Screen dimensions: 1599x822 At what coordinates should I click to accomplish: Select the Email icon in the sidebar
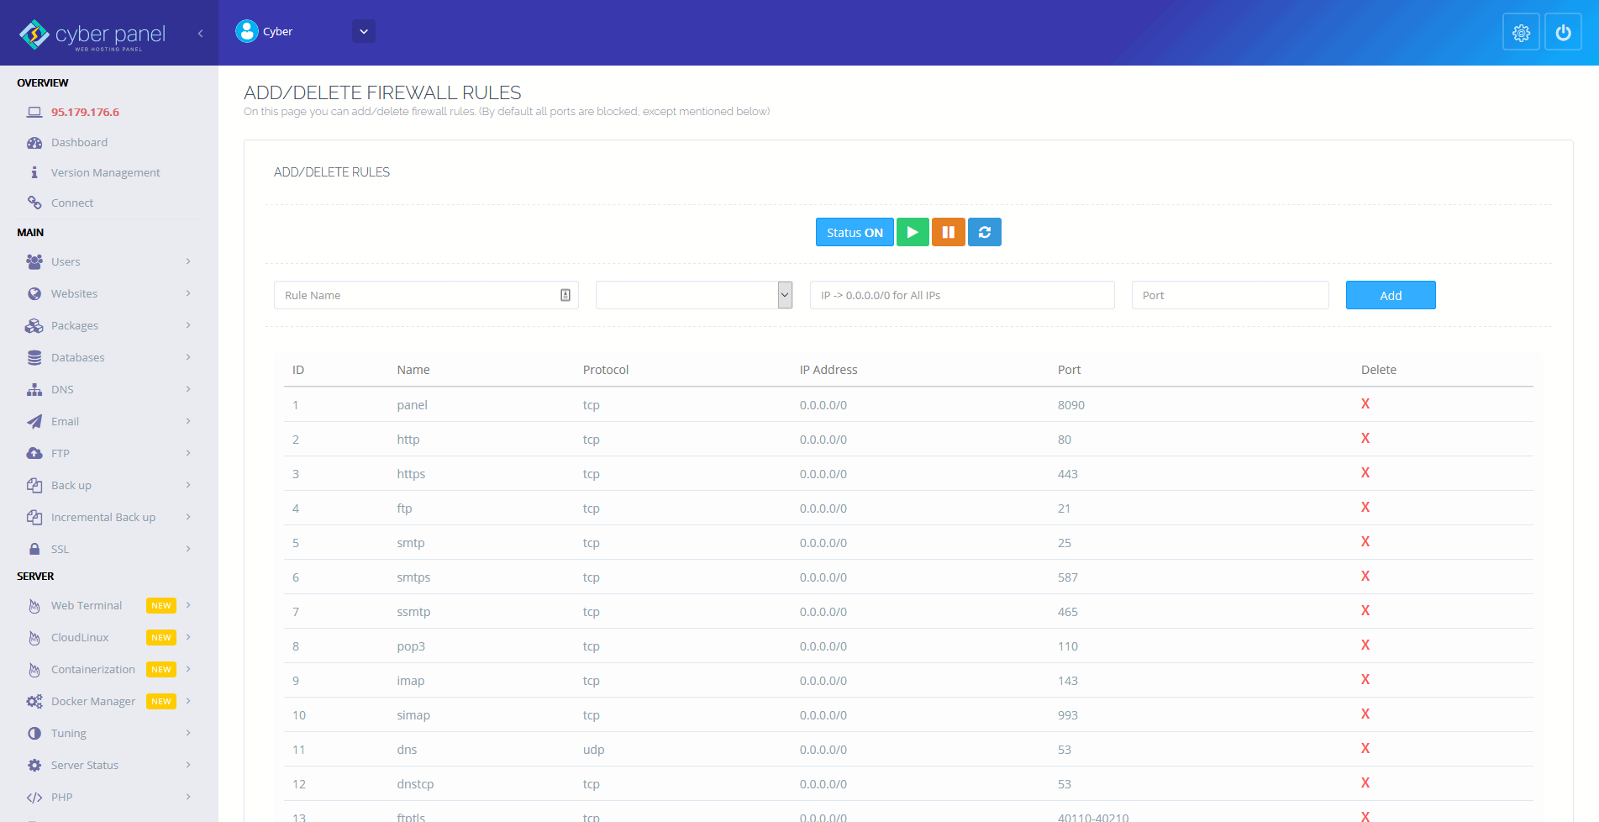click(x=34, y=421)
